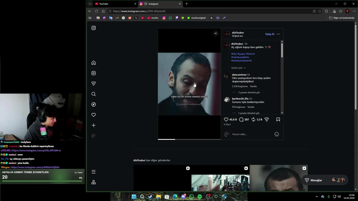Open Spotify from the taskbar

point(200,197)
